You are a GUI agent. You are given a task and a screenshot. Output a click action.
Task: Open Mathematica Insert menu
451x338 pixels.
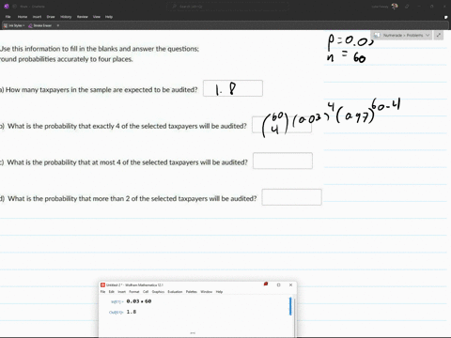(121, 292)
